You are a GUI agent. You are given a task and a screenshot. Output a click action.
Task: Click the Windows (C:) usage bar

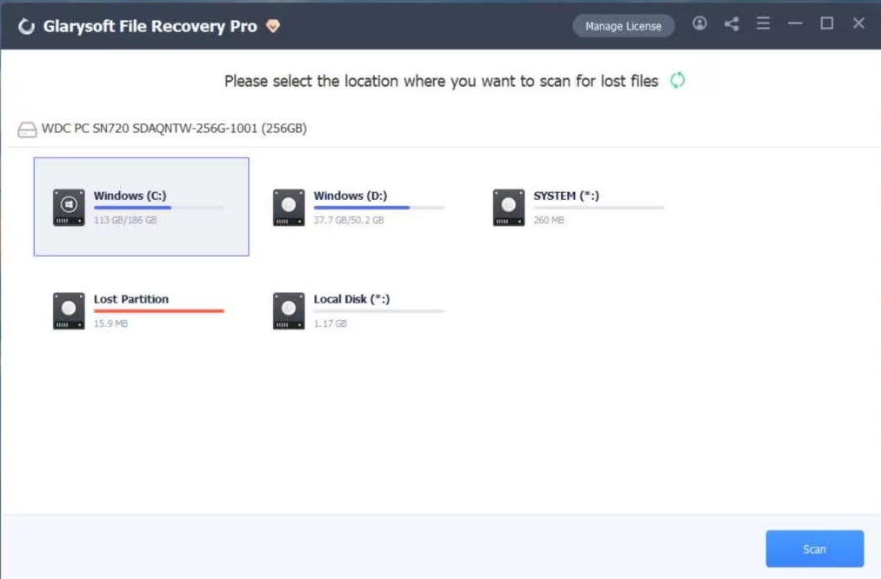point(158,208)
